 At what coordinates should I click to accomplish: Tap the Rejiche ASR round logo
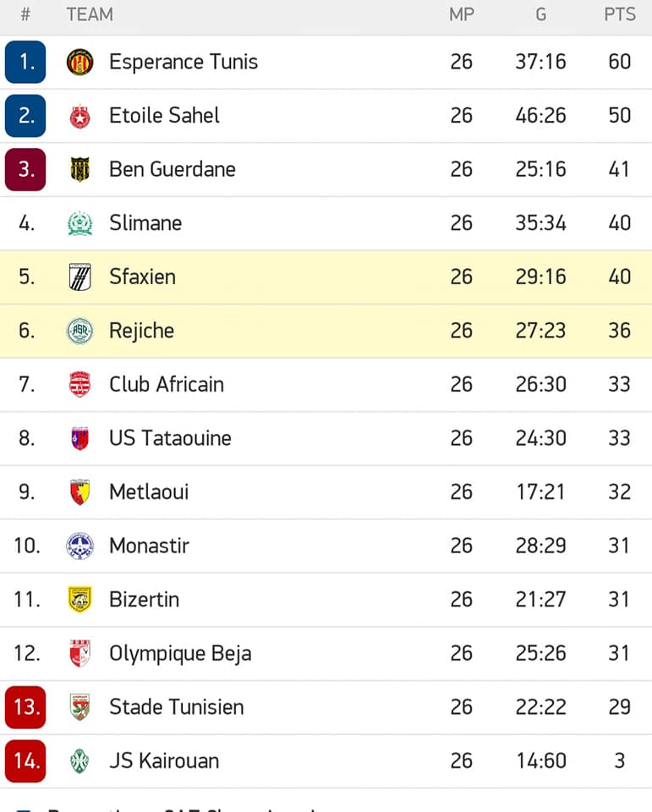coord(79,331)
